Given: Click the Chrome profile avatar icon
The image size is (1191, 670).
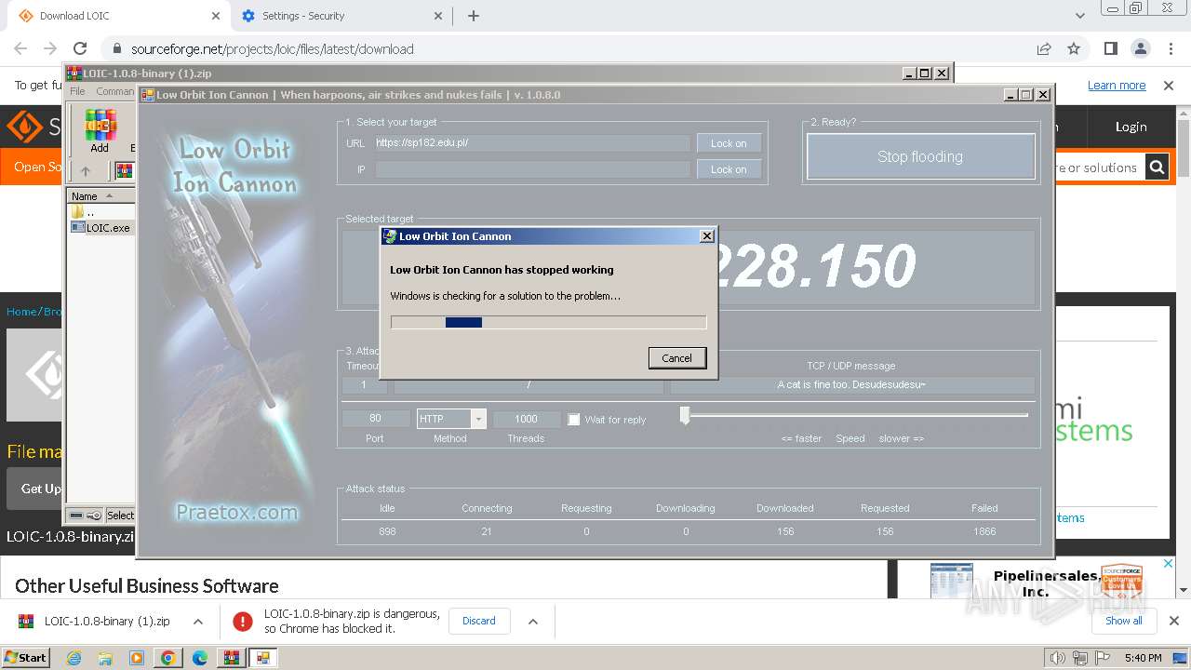Looking at the screenshot, I should point(1140,49).
